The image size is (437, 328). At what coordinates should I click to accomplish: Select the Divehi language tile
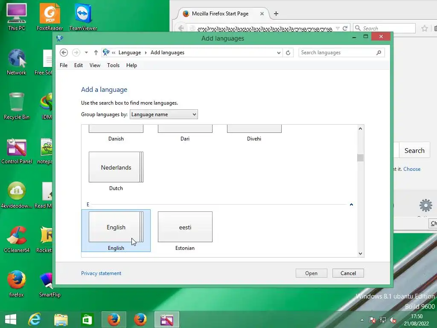(254, 133)
